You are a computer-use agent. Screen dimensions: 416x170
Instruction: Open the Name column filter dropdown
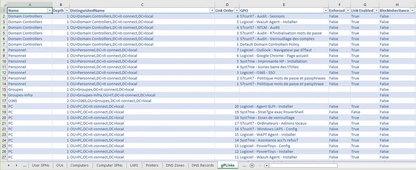tap(49, 11)
